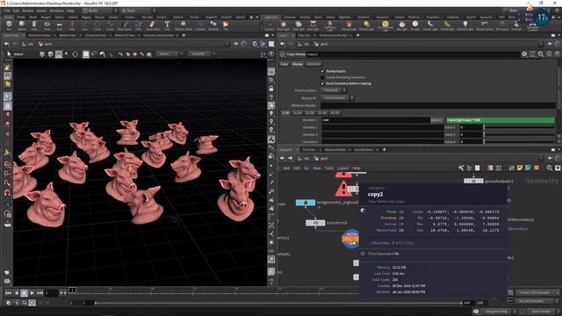The width and height of the screenshot is (562, 316).
Task: Add a Point Light from the shelf
Action: tap(284, 25)
